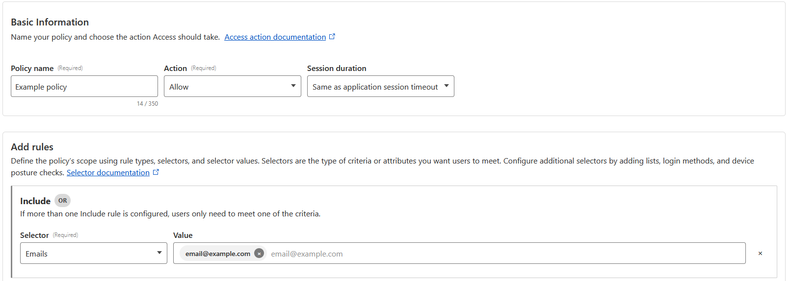Expand the Same as application session timeout dropdown
The width and height of the screenshot is (791, 281).
pos(375,87)
